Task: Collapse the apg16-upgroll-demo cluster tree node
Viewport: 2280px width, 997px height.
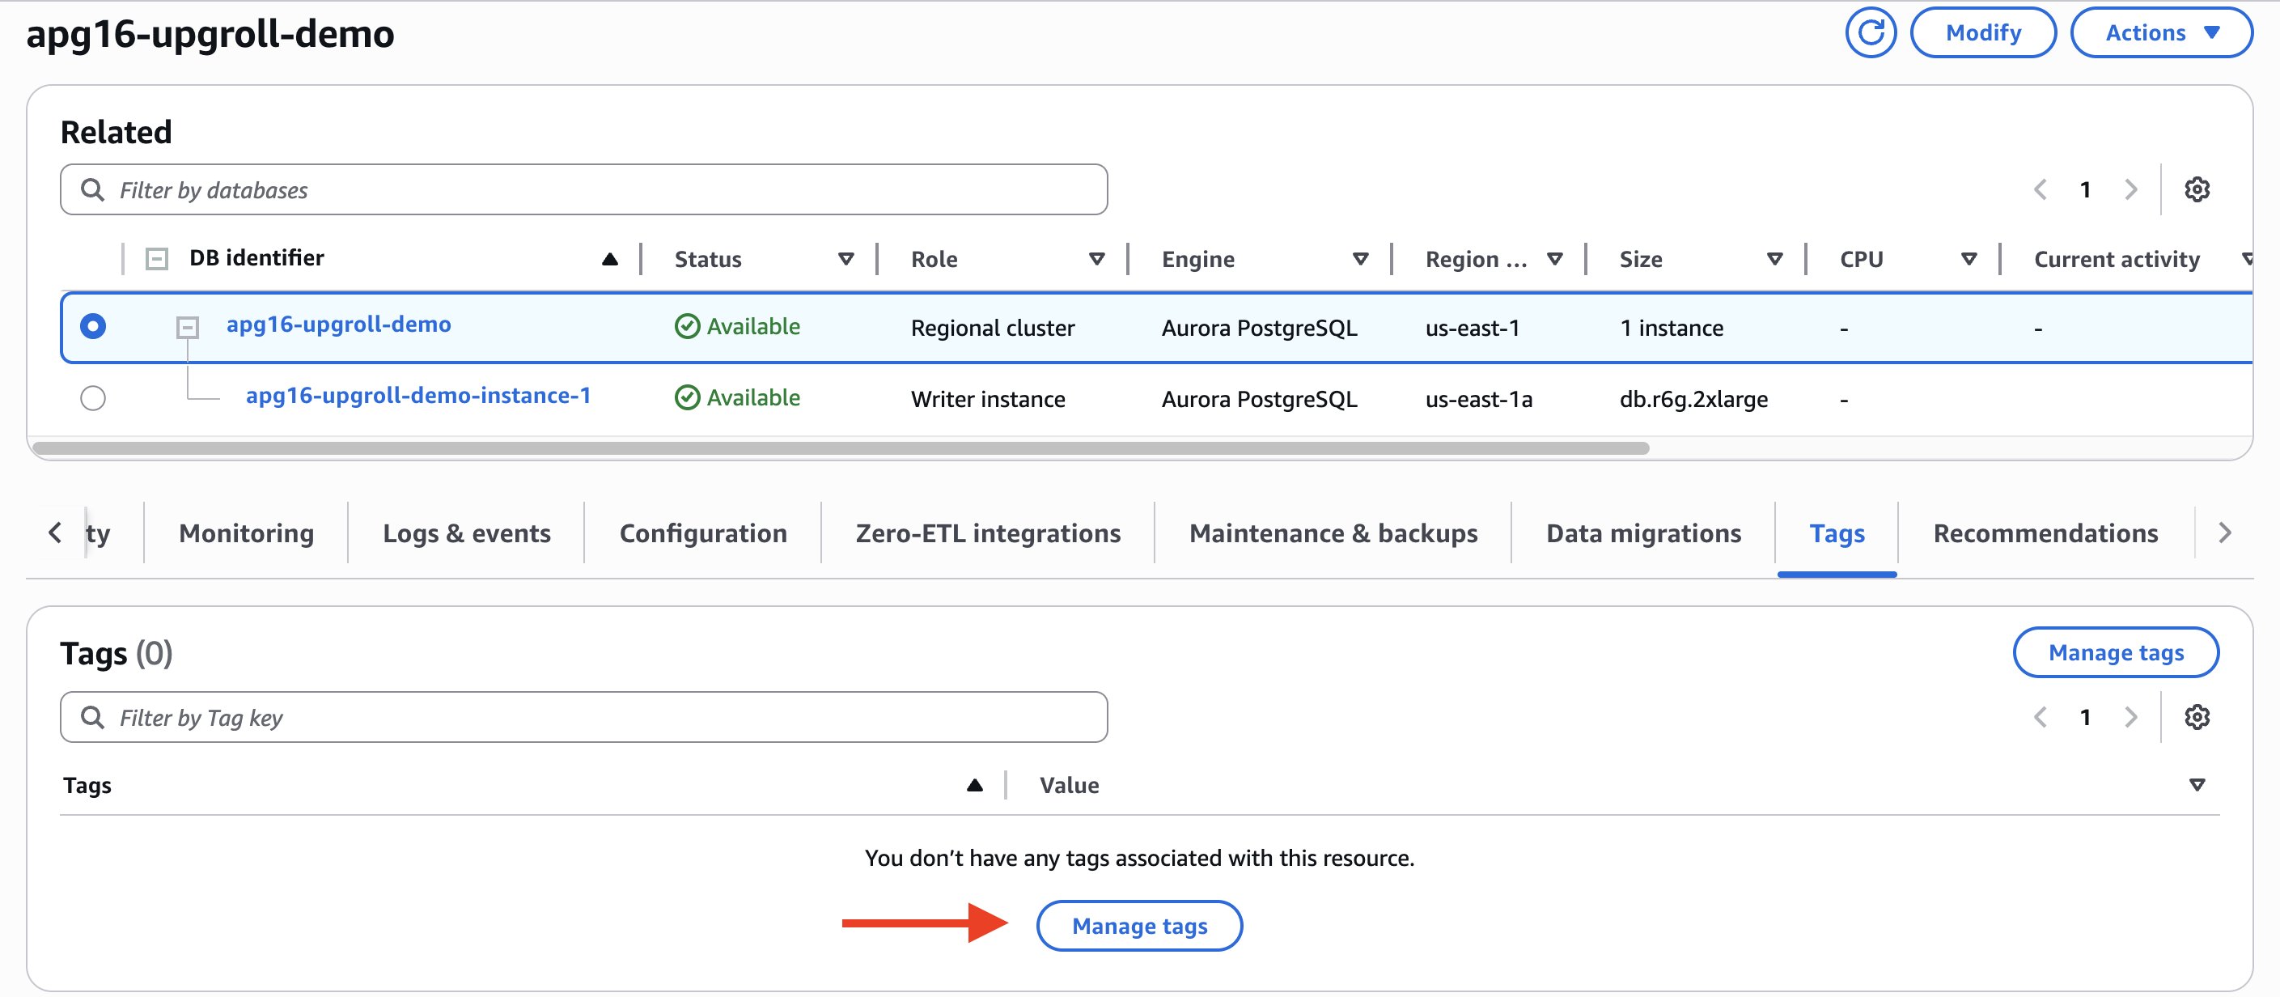Action: [187, 328]
